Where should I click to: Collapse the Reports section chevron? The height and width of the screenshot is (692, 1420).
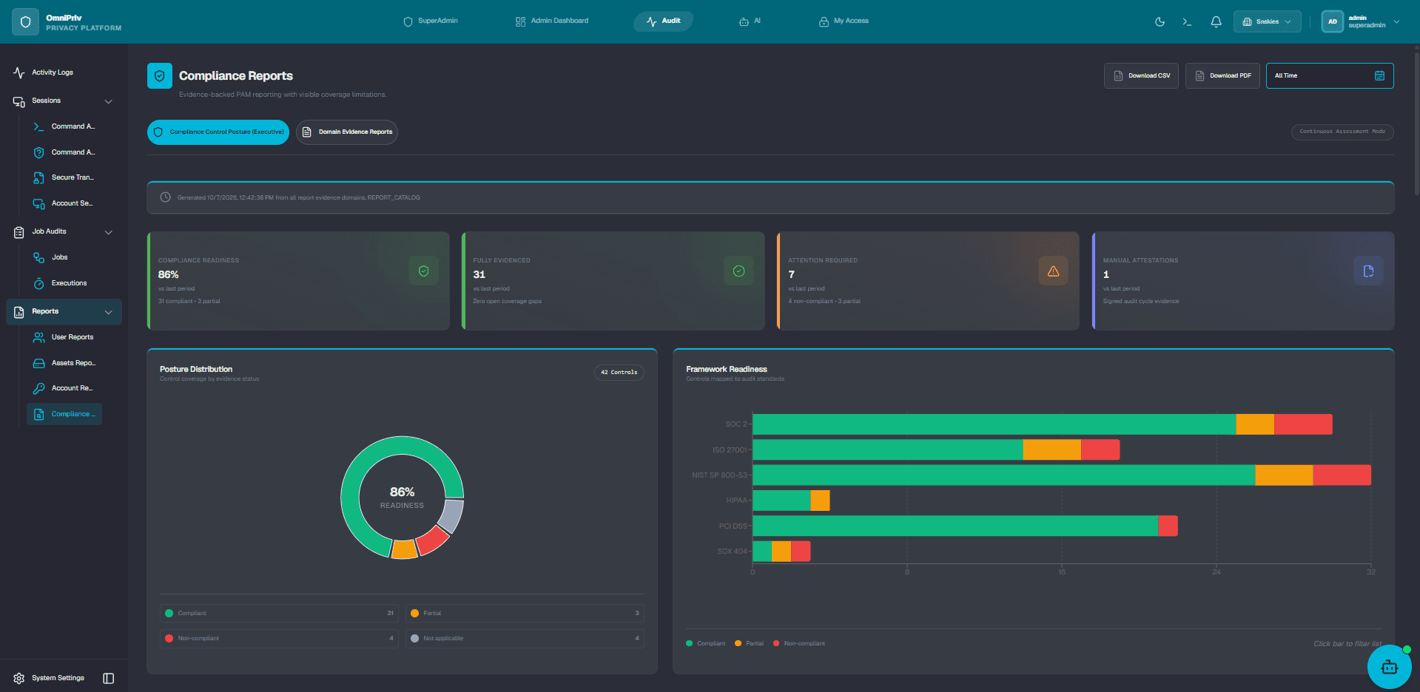coord(109,312)
